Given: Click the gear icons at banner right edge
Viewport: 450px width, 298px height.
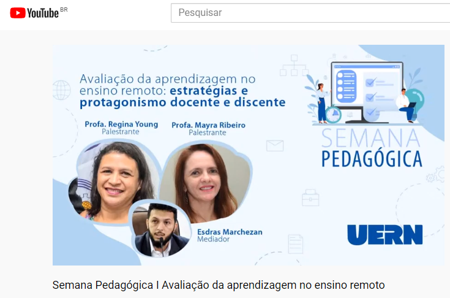Looking at the screenshot, I should pos(435,175).
